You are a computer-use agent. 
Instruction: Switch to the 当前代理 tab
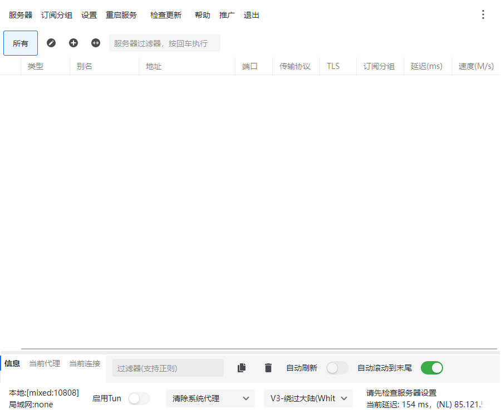pyautogui.click(x=45, y=364)
